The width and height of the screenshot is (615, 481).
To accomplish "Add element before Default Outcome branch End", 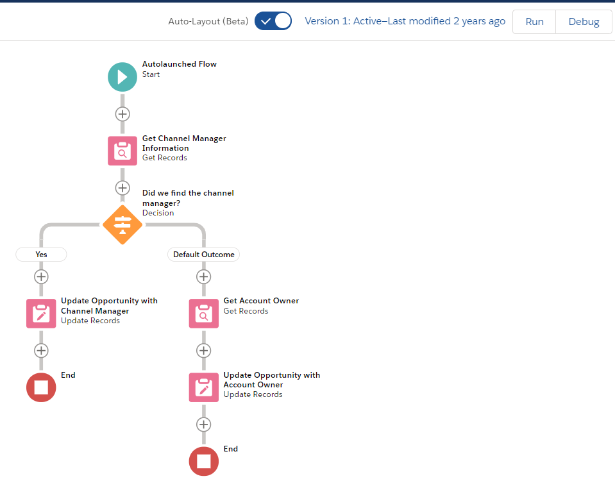I will [x=204, y=425].
